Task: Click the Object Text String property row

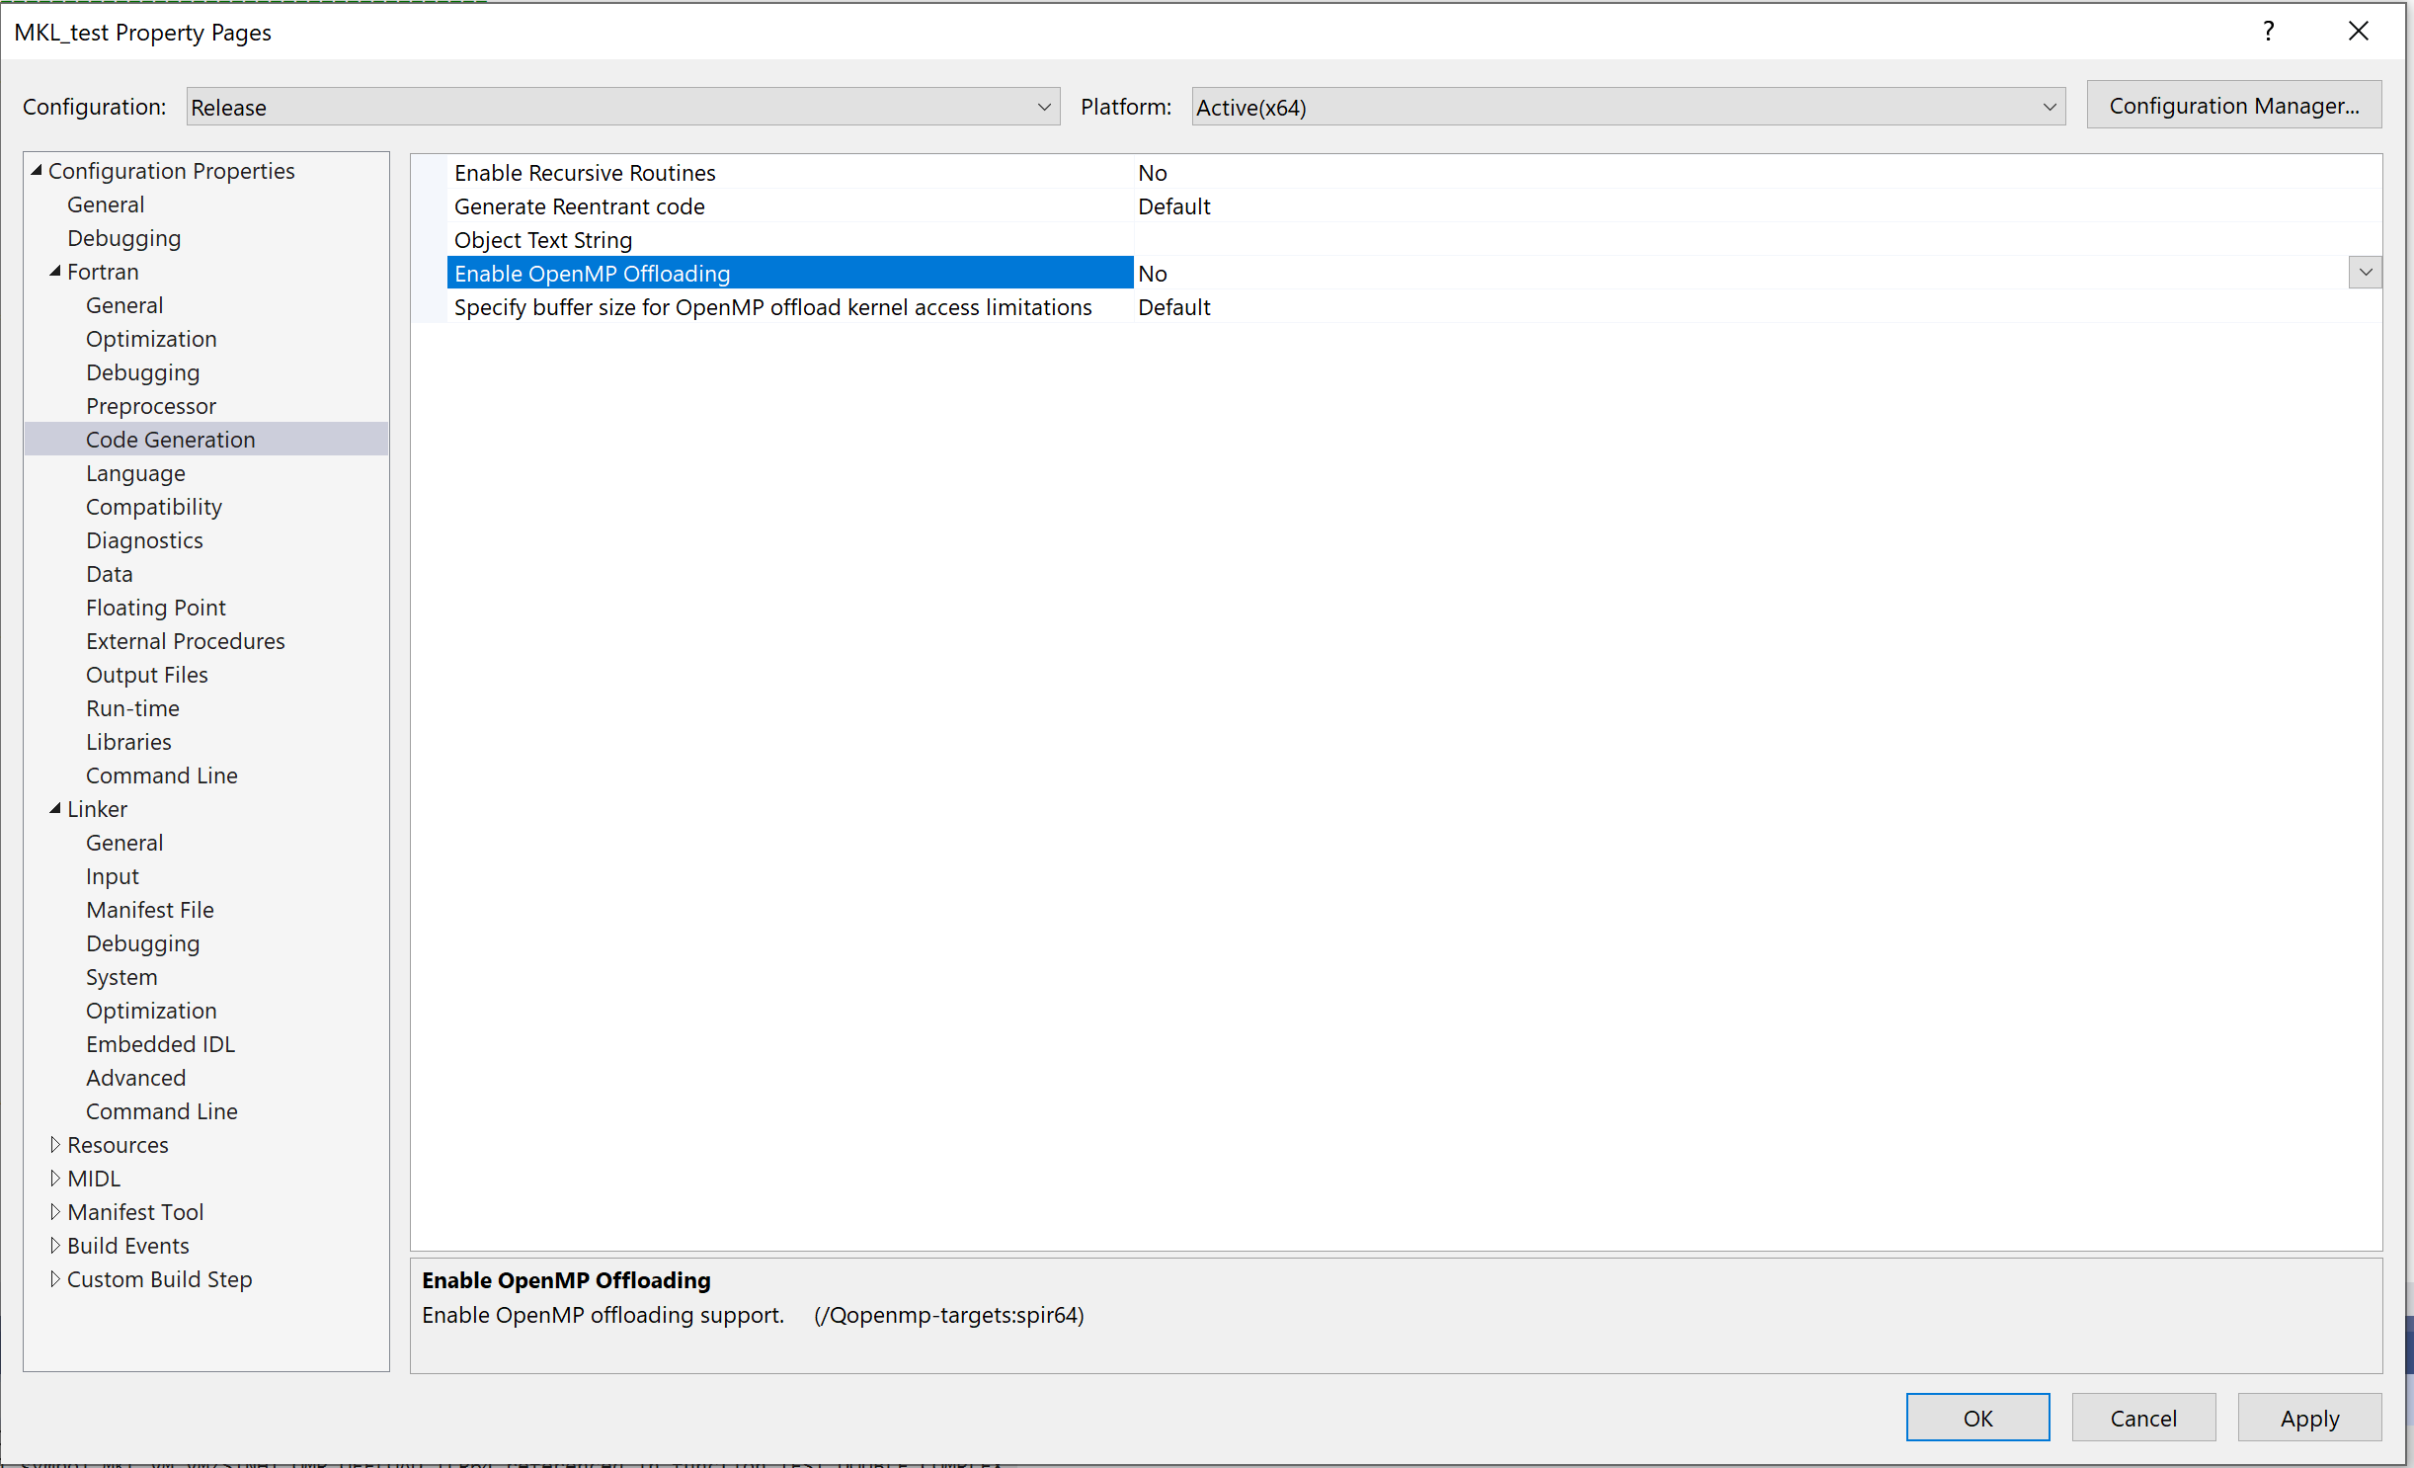Action: 542,239
